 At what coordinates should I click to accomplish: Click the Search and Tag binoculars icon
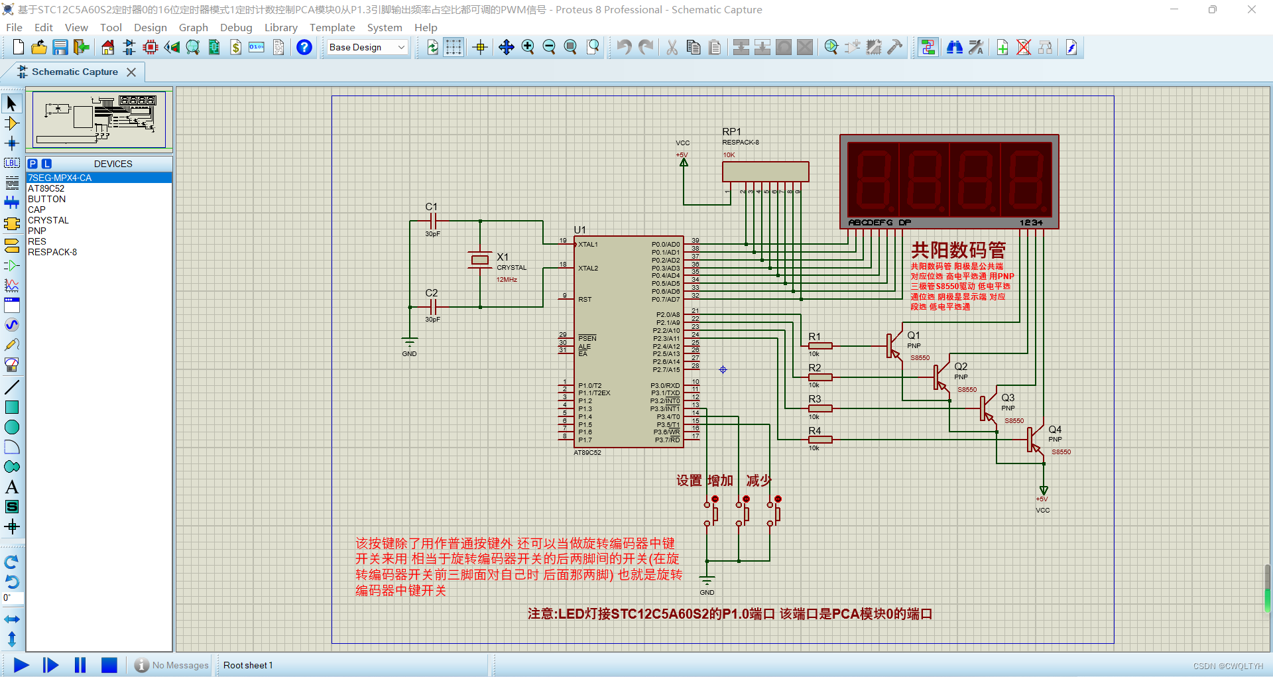(x=955, y=47)
